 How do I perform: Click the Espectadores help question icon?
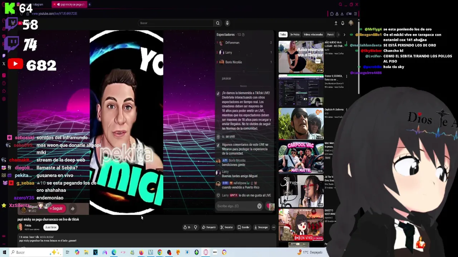pyautogui.click(x=243, y=35)
